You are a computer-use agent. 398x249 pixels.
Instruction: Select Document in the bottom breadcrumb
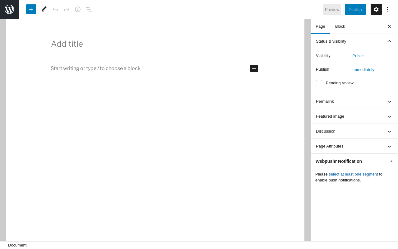17,245
